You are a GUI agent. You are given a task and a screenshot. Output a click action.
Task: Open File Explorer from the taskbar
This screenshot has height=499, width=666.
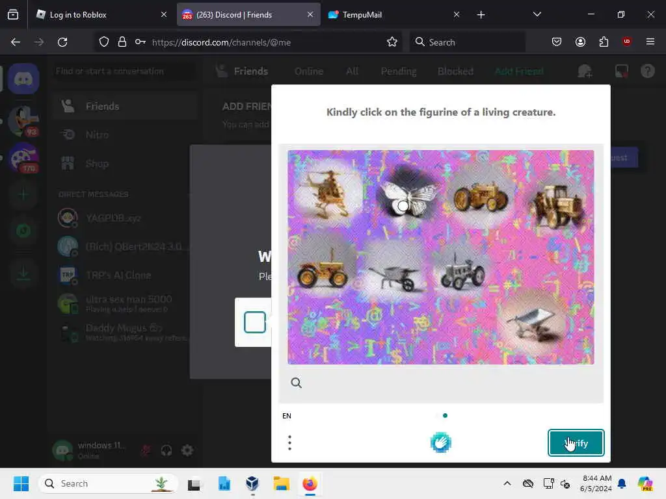point(281,483)
